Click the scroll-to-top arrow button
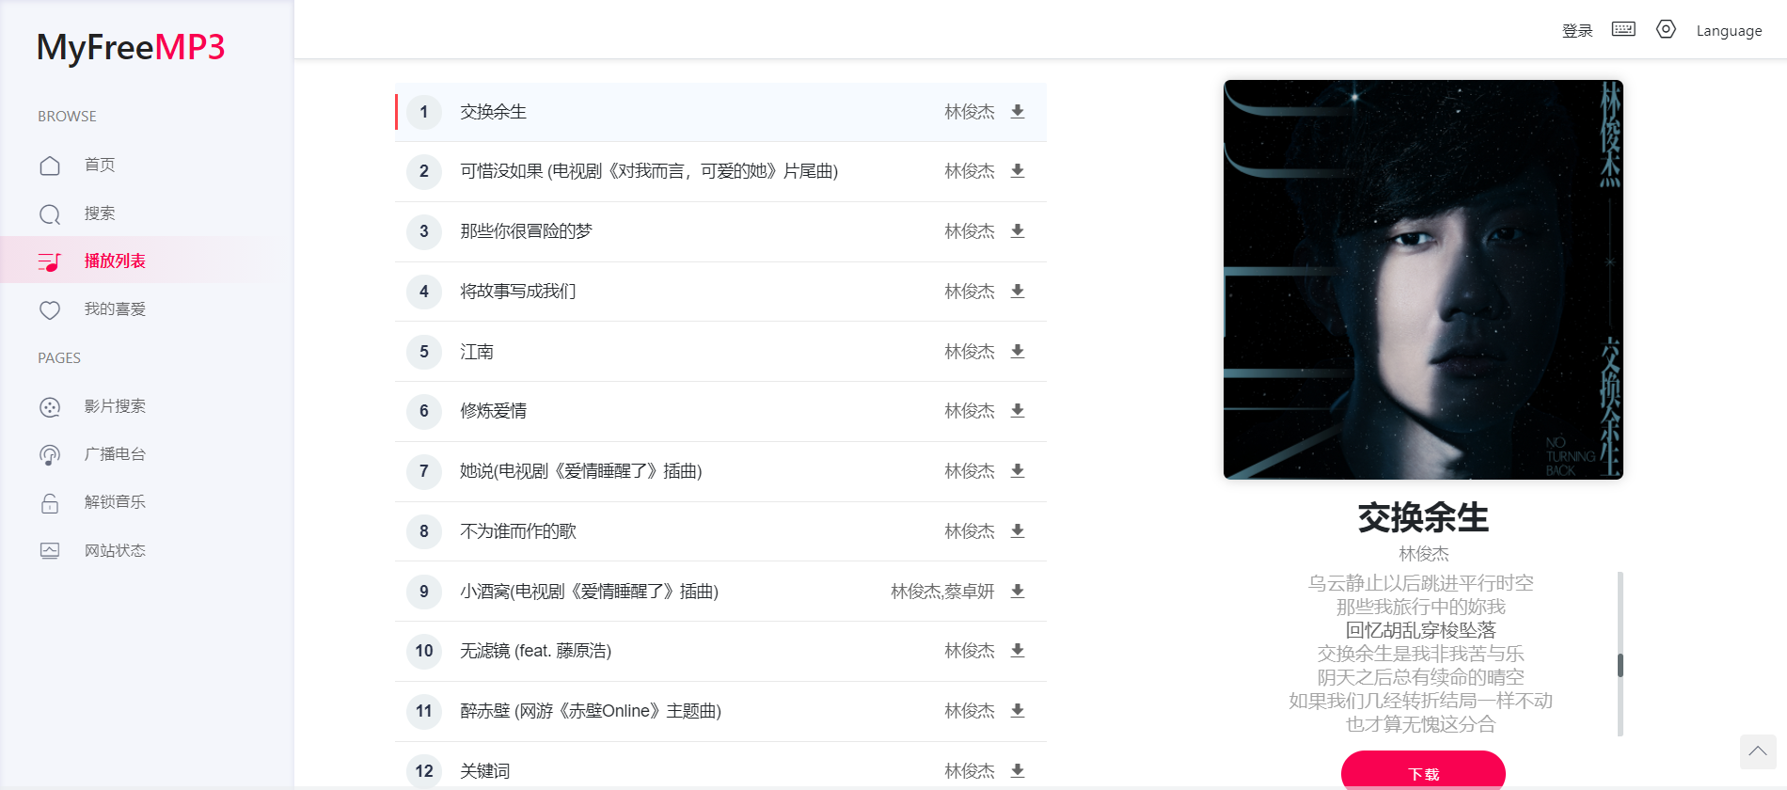Viewport: 1787px width, 790px height. point(1758,751)
